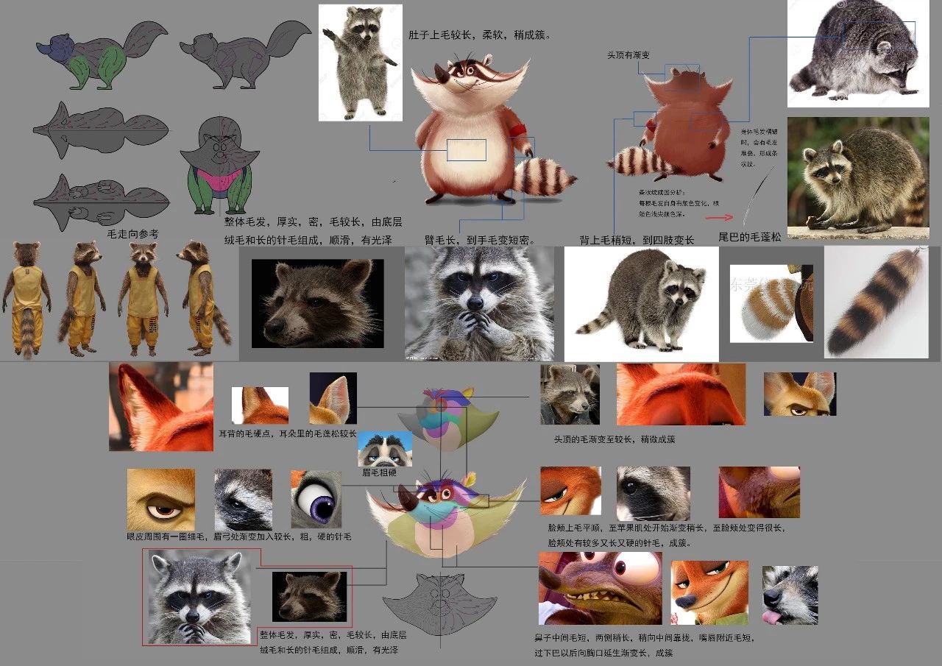Click the text "肚子上毛较长，柔软，稍成簇。"
Image resolution: width=942 pixels, height=666 pixels.
tap(480, 35)
